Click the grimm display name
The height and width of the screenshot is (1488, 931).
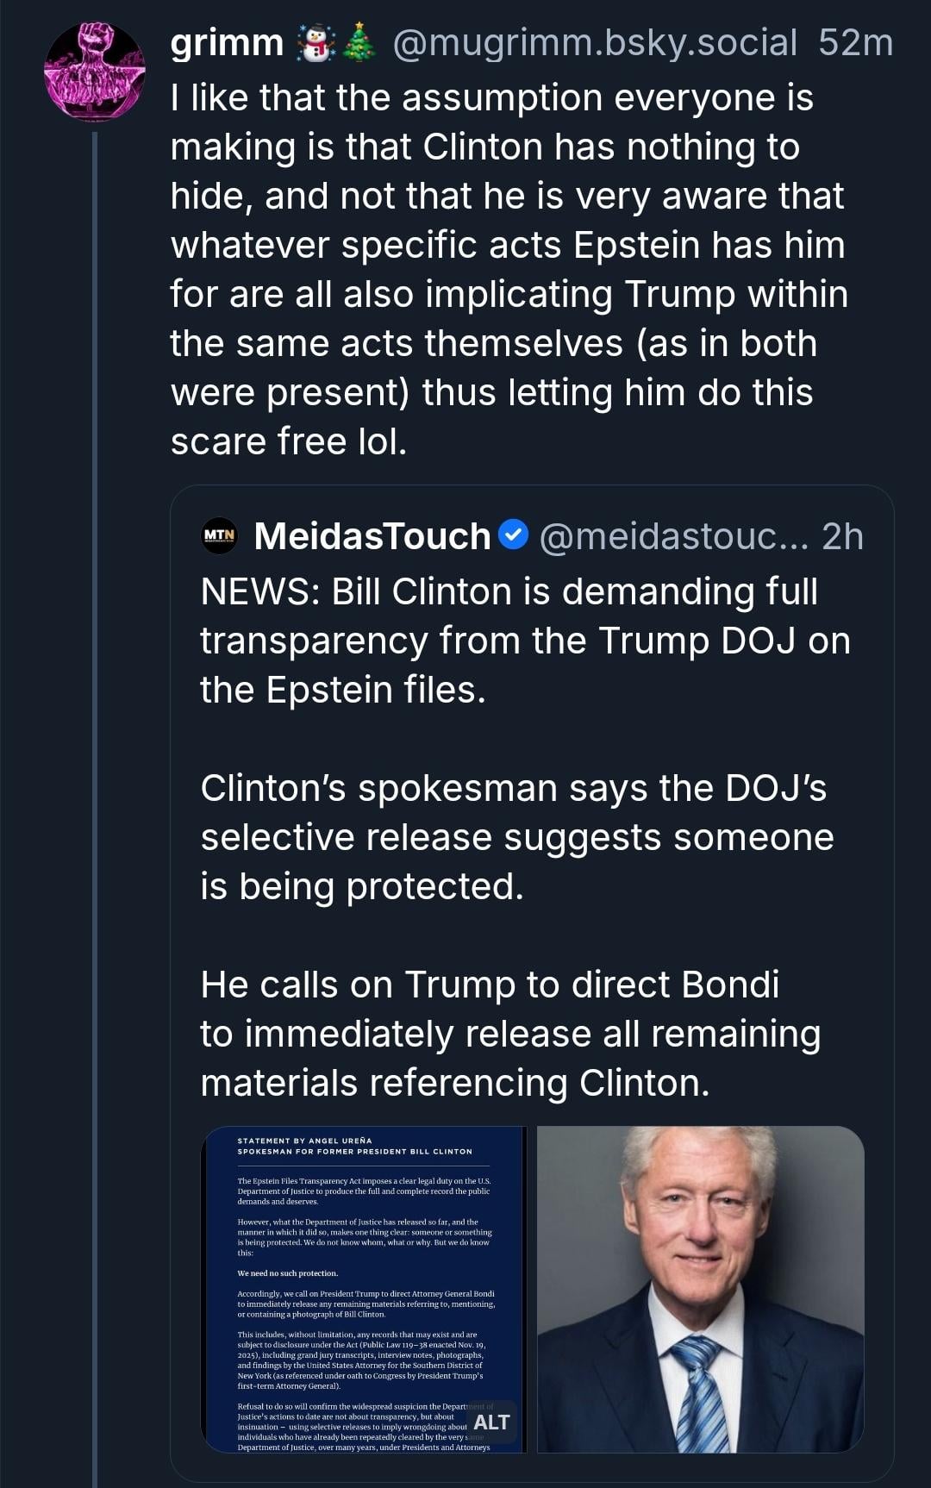tap(227, 43)
